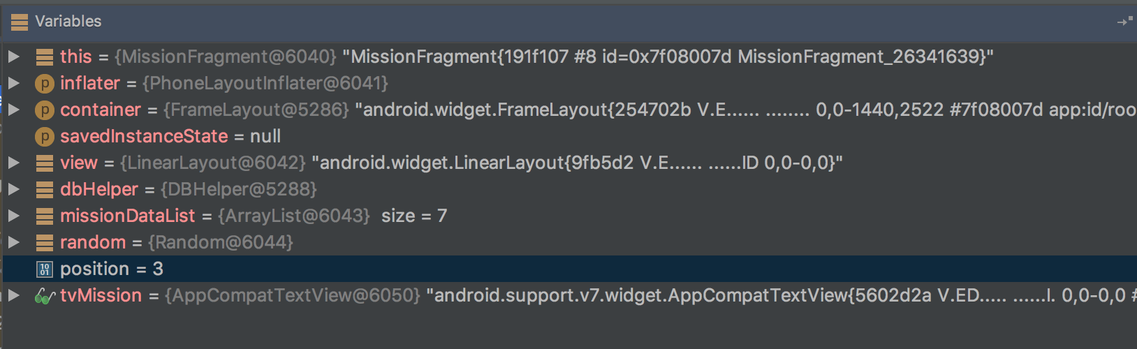Expand the view LinearLayout node
The height and width of the screenshot is (349, 1137).
coord(13,163)
